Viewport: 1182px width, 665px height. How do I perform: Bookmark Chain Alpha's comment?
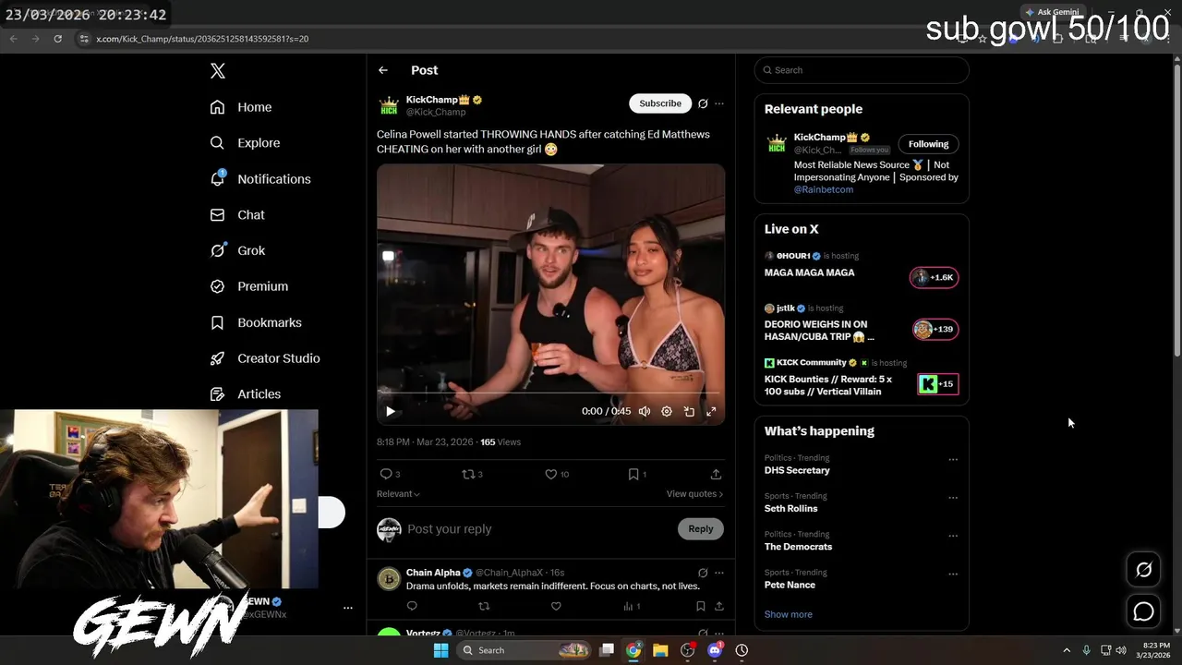pos(700,606)
